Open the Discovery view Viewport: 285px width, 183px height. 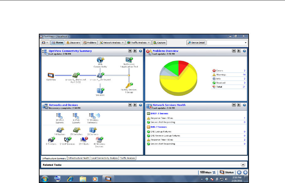pyautogui.click(x=73, y=42)
